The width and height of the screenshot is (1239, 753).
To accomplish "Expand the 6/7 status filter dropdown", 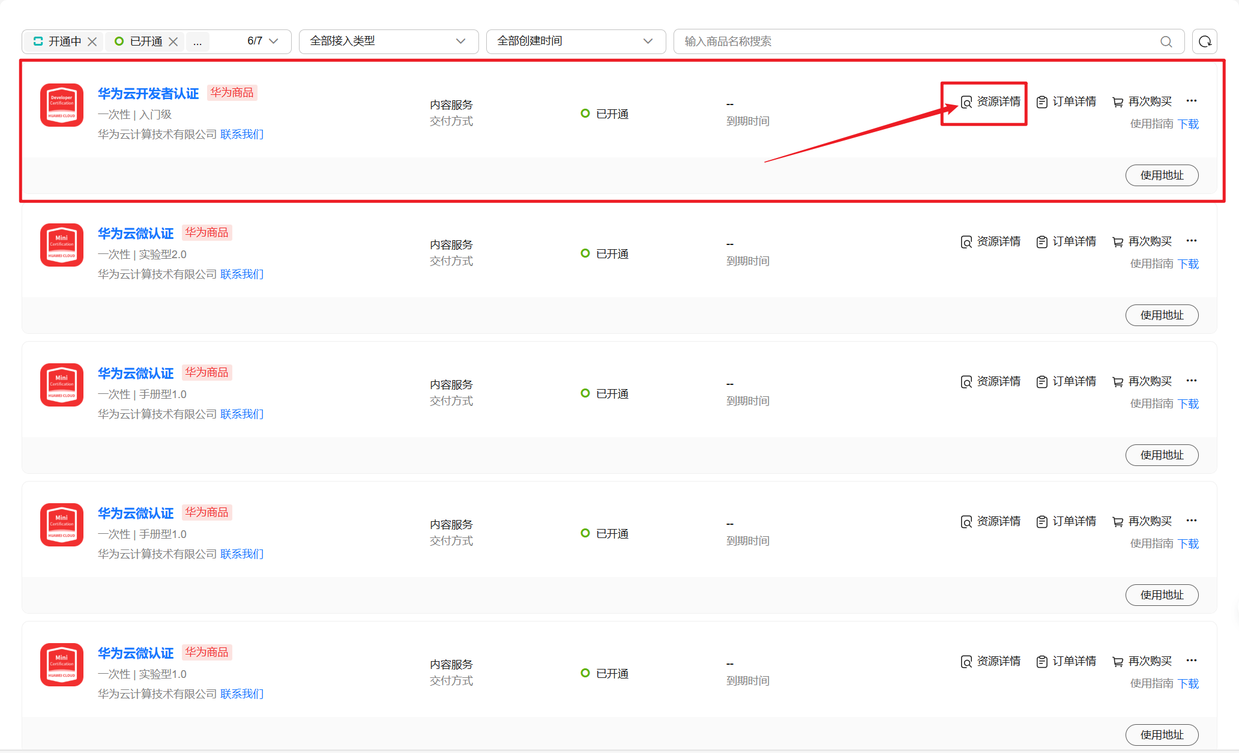I will tap(273, 41).
